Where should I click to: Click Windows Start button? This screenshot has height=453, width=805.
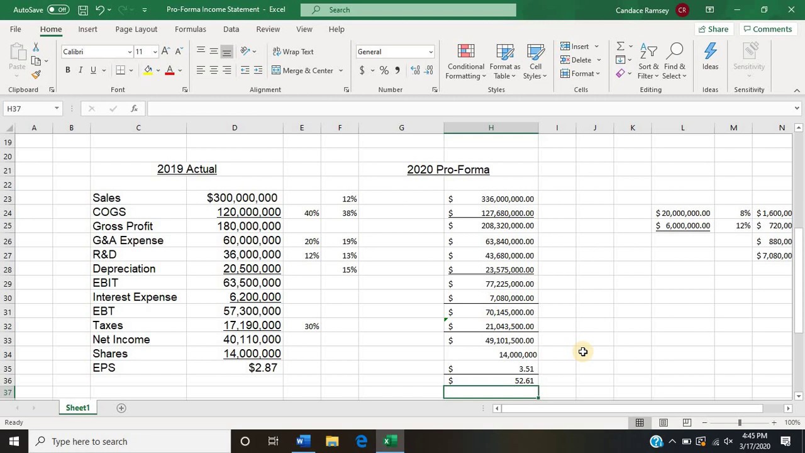14,441
